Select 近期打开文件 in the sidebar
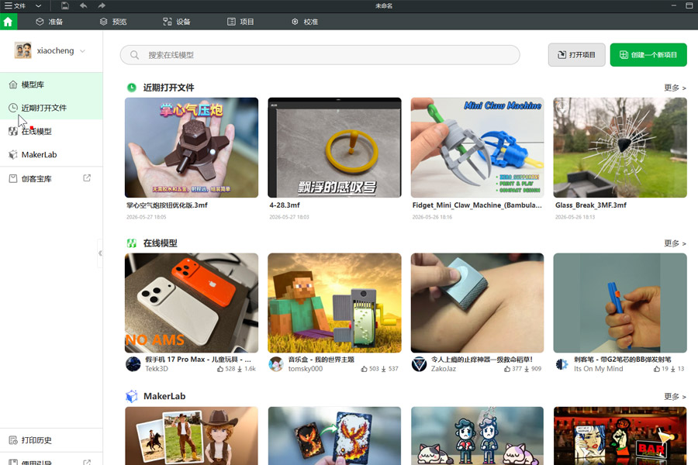 tap(51, 108)
